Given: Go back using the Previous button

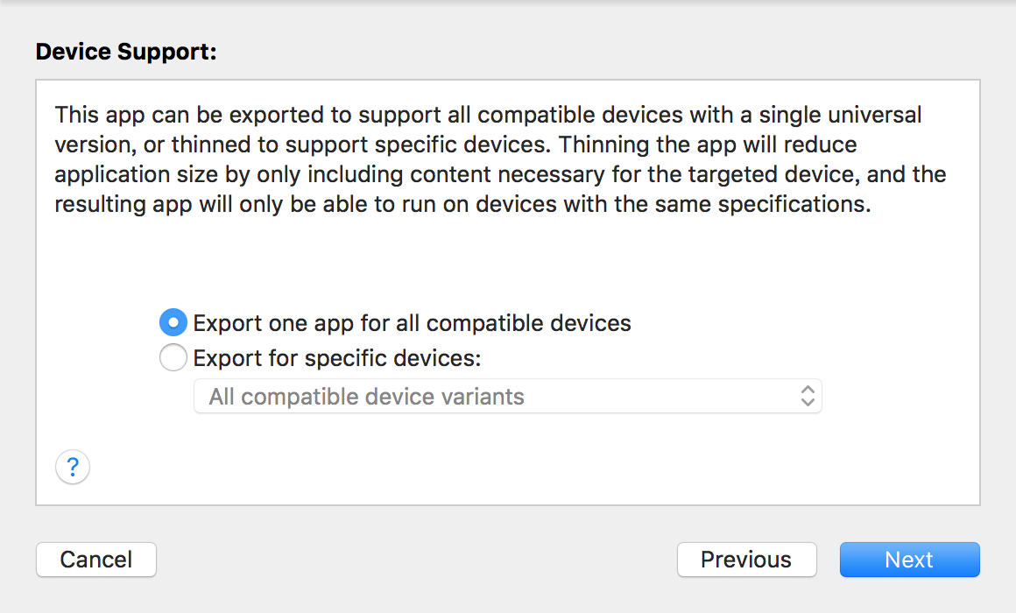Looking at the screenshot, I should 746,560.
